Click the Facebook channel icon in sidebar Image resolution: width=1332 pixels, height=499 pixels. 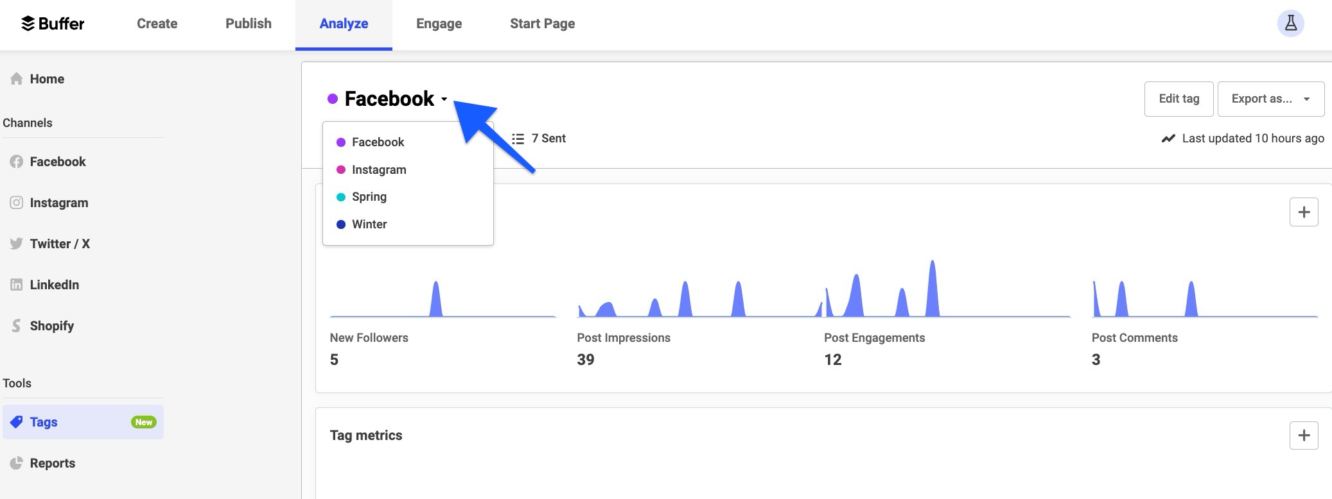17,162
